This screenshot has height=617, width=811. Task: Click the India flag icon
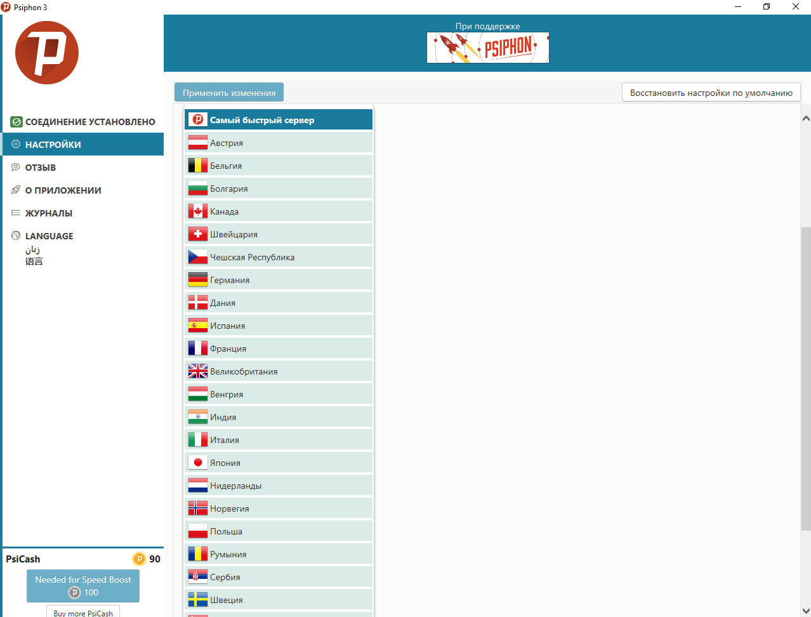pyautogui.click(x=198, y=417)
